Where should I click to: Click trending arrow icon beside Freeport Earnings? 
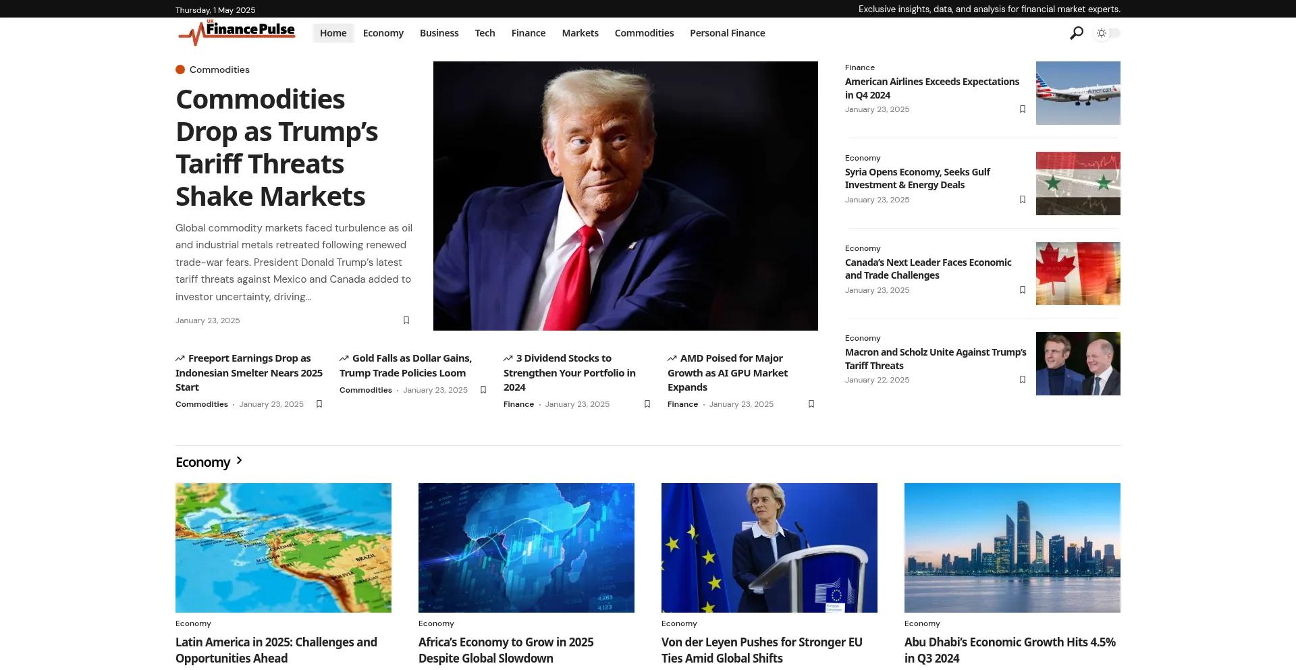(180, 358)
